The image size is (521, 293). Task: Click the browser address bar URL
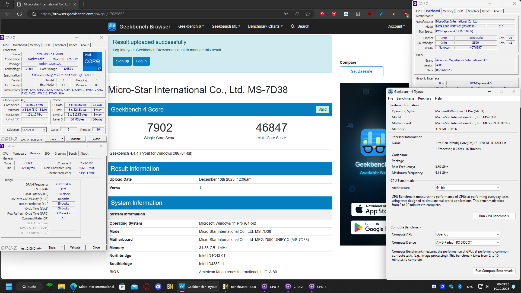82,14
